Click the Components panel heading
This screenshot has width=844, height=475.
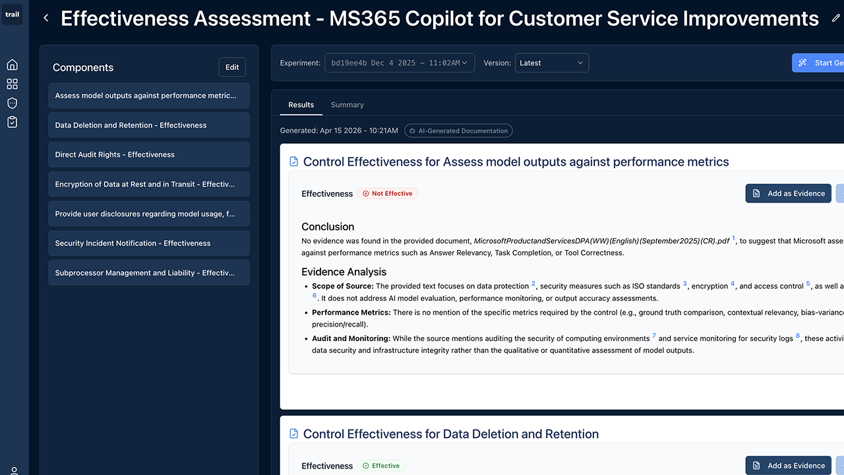point(83,67)
